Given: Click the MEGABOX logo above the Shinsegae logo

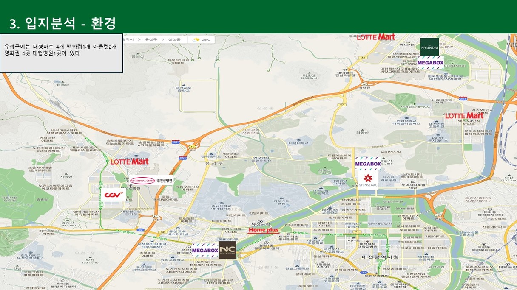Looking at the screenshot, I should [368, 164].
